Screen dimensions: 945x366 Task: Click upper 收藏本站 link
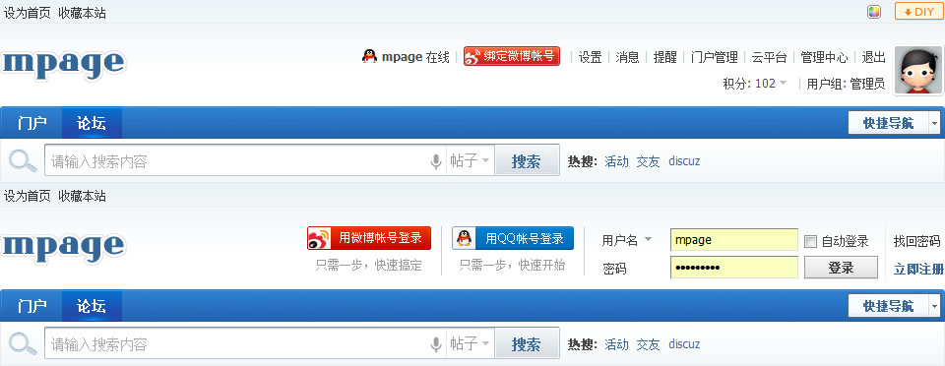tap(82, 13)
